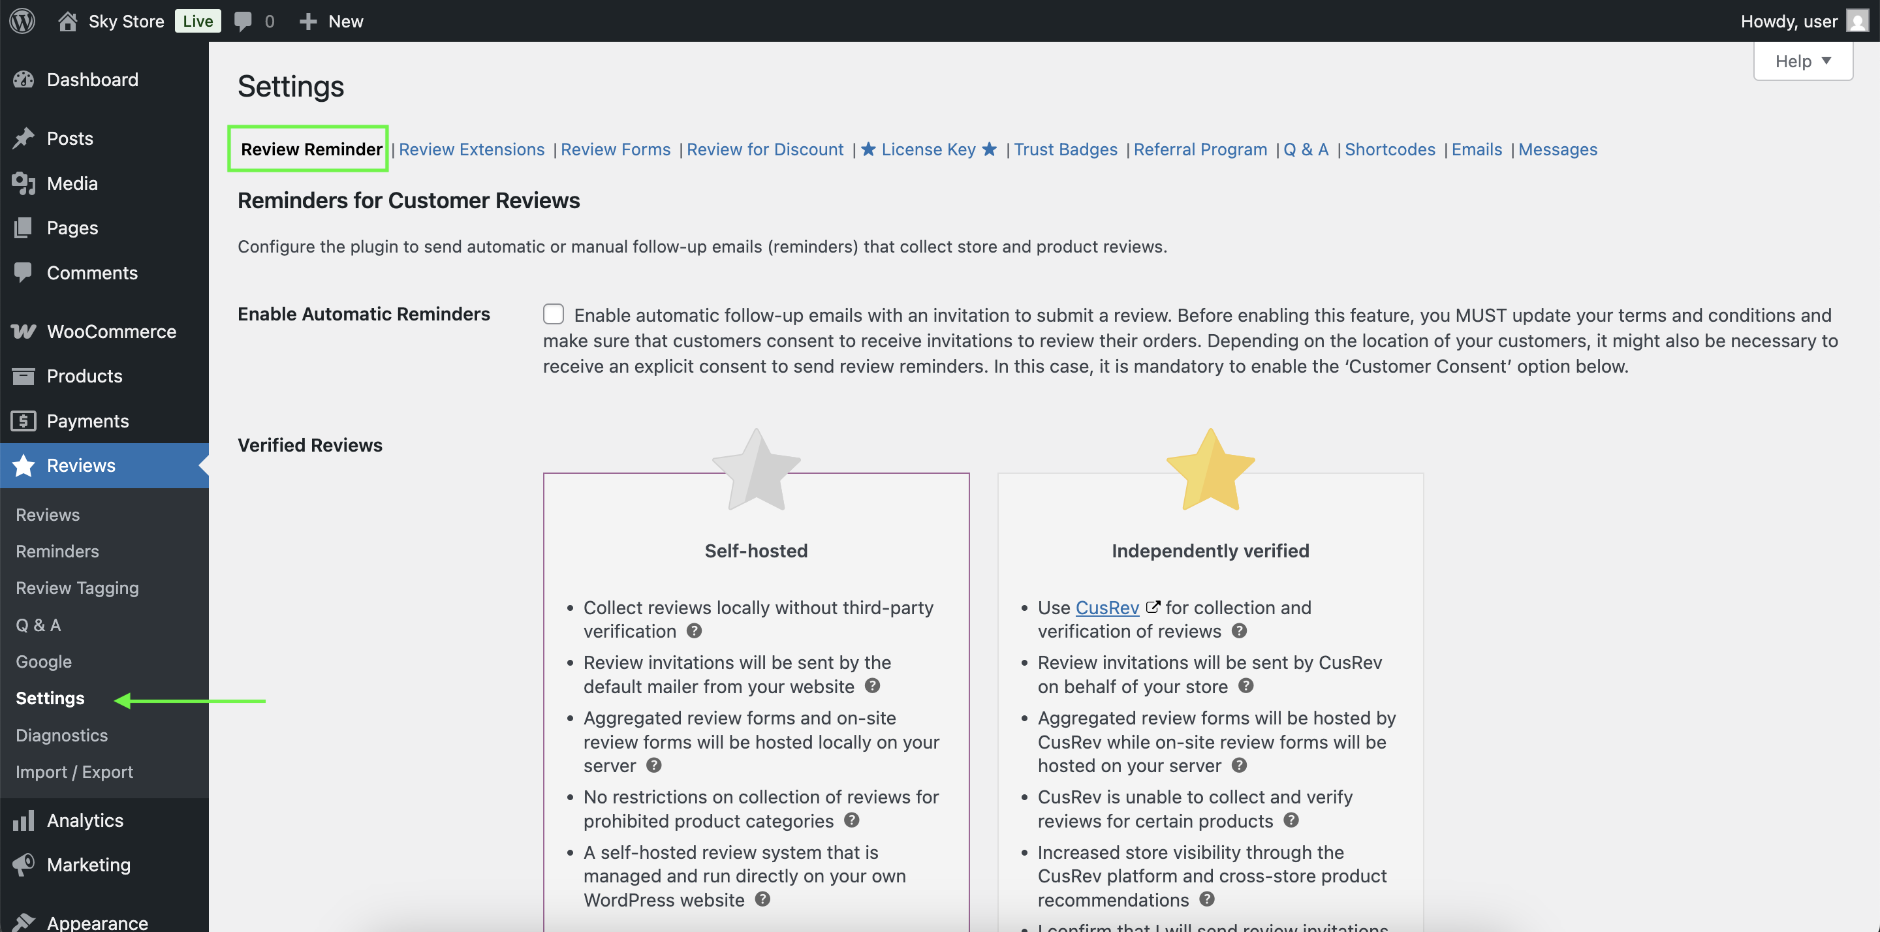Expand the Help dropdown
Screen dimensions: 1880x932
click(x=1802, y=61)
